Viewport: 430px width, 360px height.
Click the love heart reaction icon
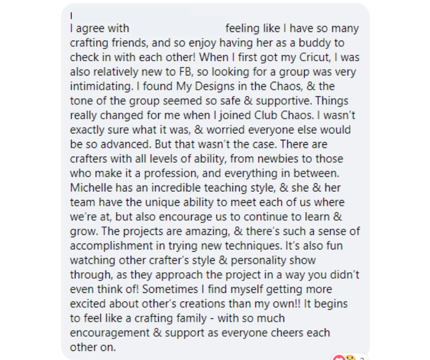pyautogui.click(x=339, y=358)
